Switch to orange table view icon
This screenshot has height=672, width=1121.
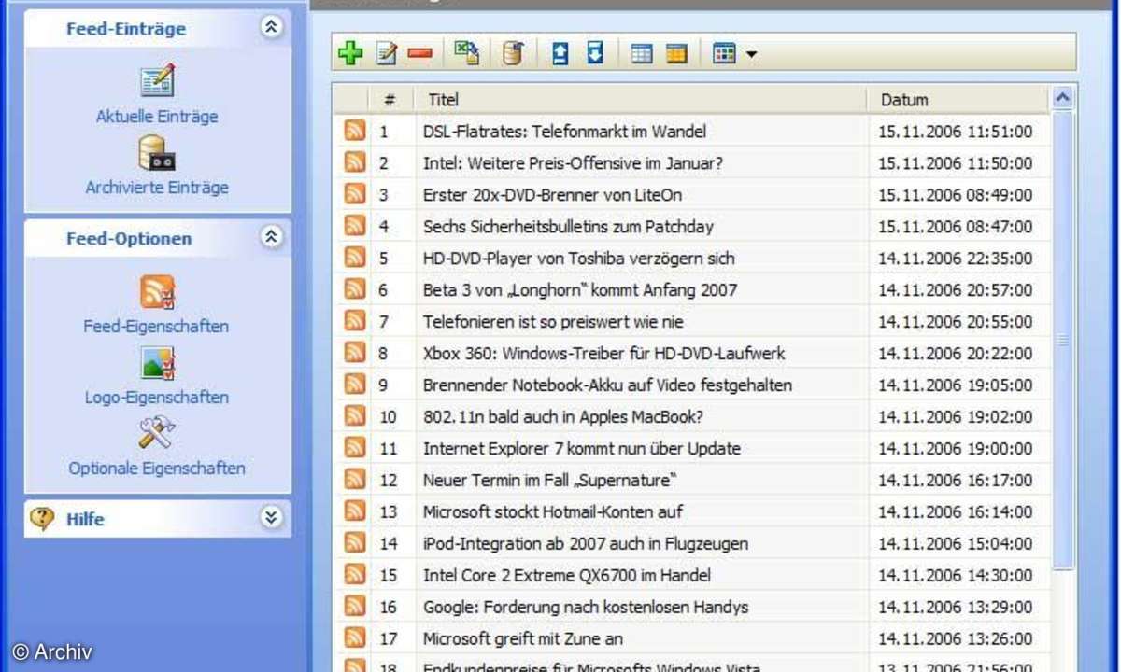pyautogui.click(x=676, y=54)
